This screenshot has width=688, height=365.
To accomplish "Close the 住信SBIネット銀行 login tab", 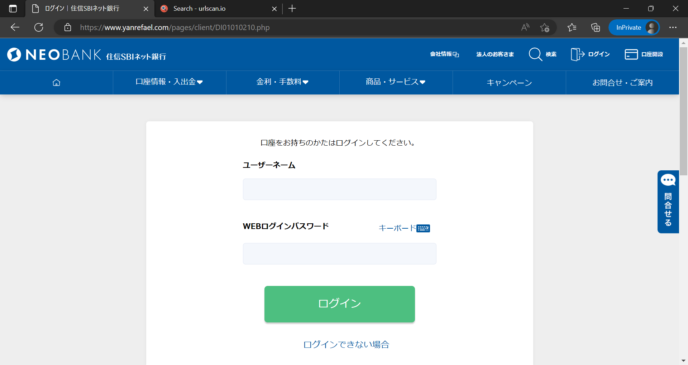I will pyautogui.click(x=146, y=9).
